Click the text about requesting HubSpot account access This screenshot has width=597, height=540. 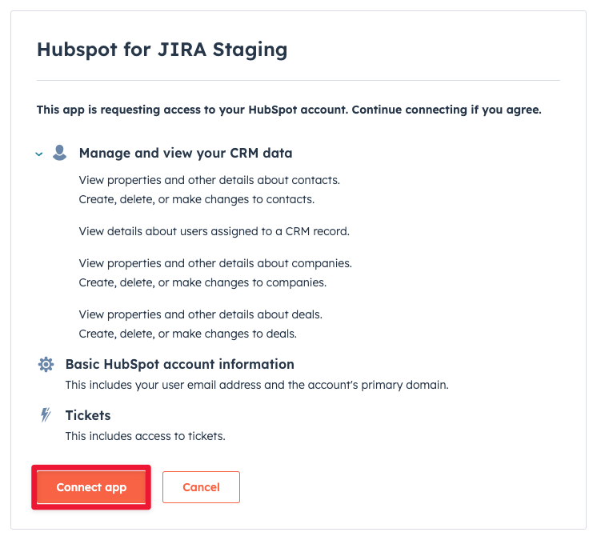pos(289,110)
